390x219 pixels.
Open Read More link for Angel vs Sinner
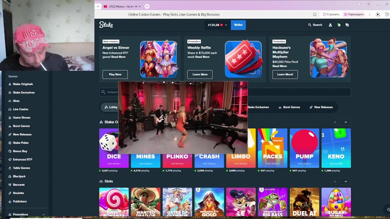point(118,57)
